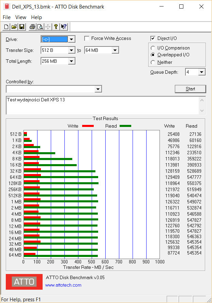Open the maximum Transfer Size 64 MB dropdown
This screenshot has width=212, height=303.
[115, 50]
